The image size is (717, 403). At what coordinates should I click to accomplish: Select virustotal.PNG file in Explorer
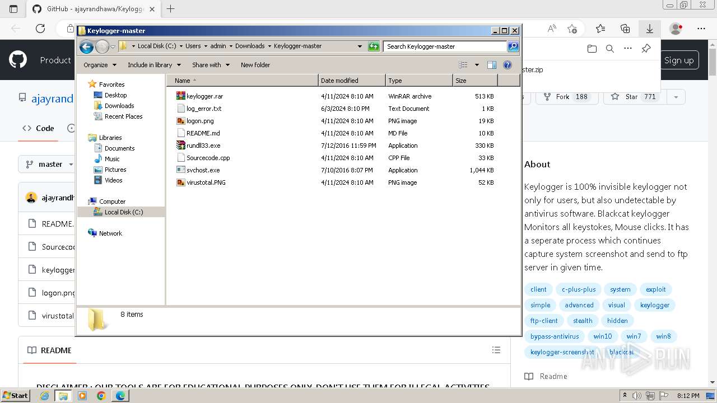point(206,182)
